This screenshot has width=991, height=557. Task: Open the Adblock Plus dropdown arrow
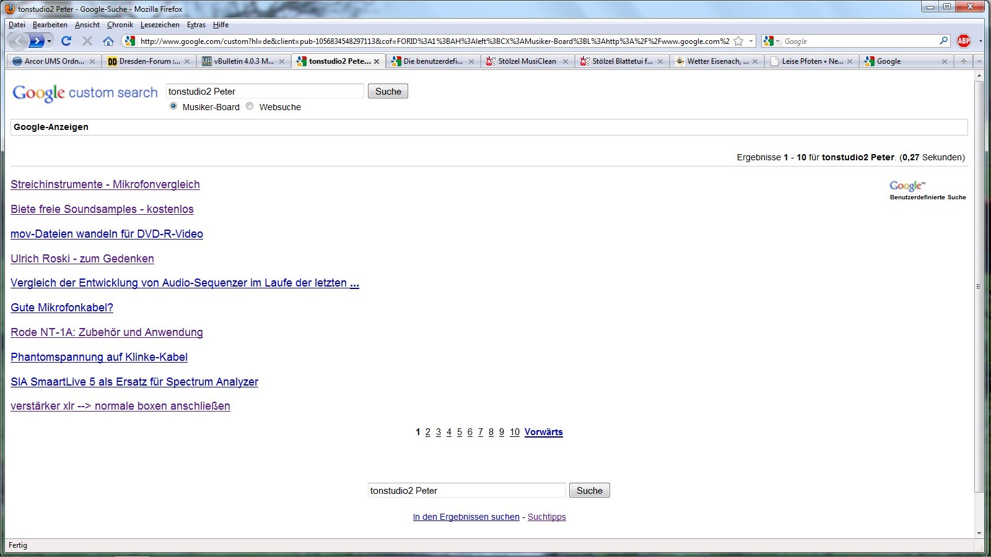(x=980, y=41)
